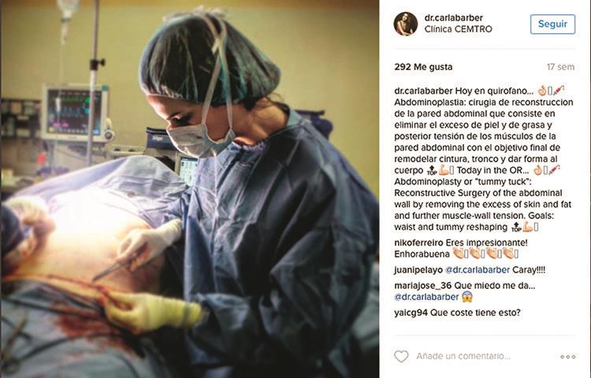Click in the Añade un comentario field
The height and width of the screenshot is (378, 591).
click(463, 356)
